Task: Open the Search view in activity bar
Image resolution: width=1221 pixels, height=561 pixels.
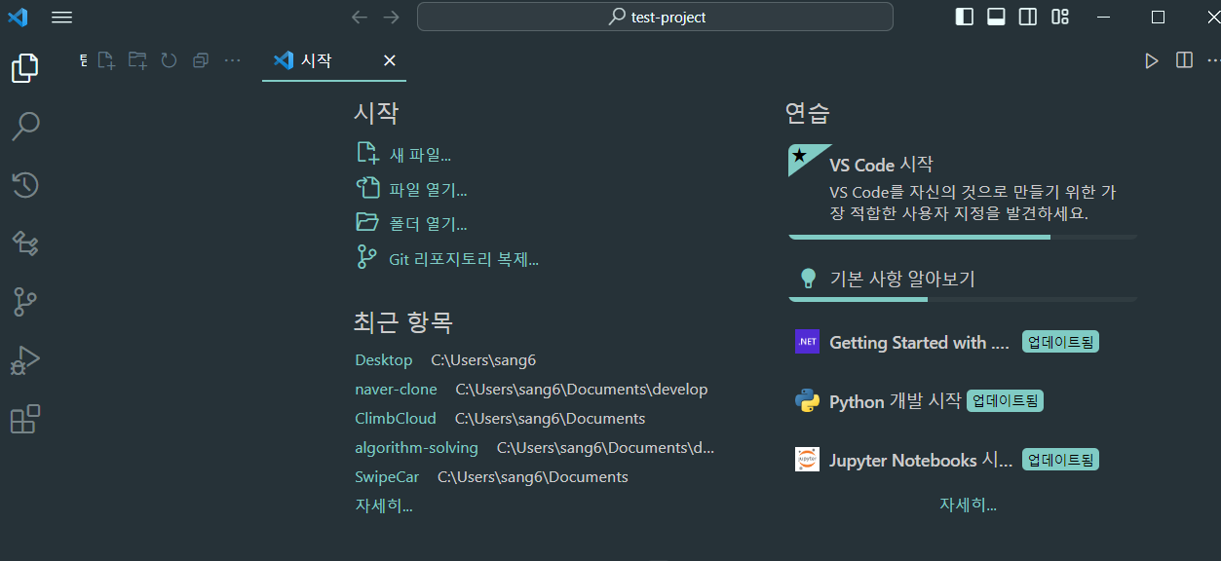Action: tap(24, 126)
